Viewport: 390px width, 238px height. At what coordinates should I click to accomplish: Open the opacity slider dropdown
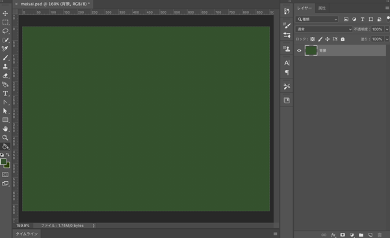pos(387,29)
